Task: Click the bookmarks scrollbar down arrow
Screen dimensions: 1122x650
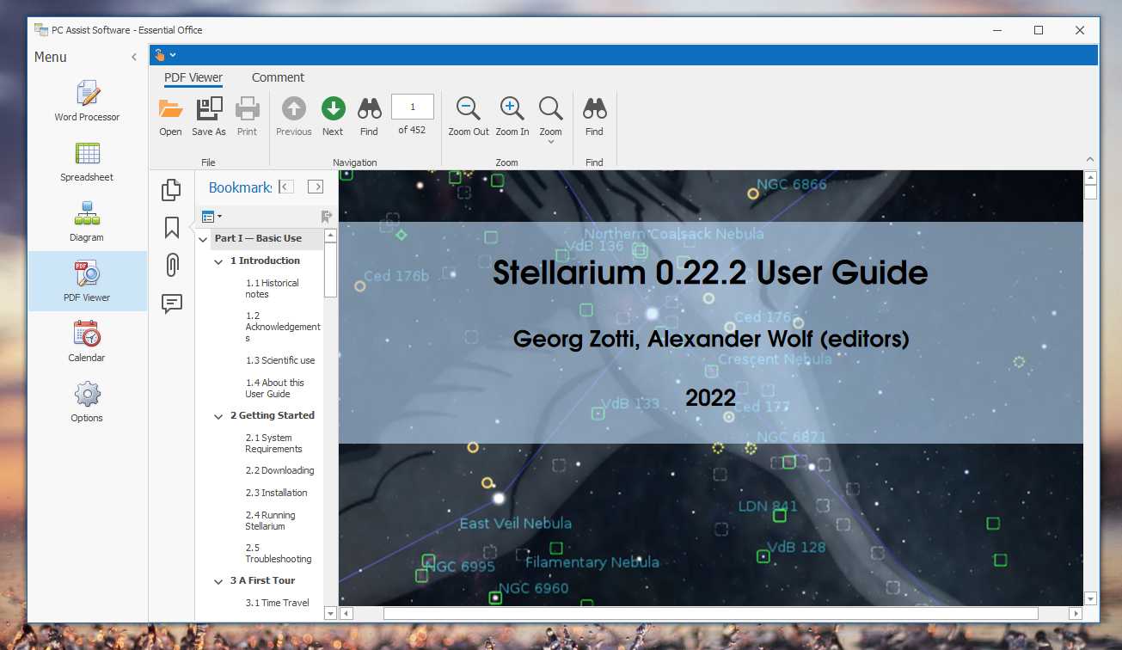Action: pyautogui.click(x=330, y=613)
